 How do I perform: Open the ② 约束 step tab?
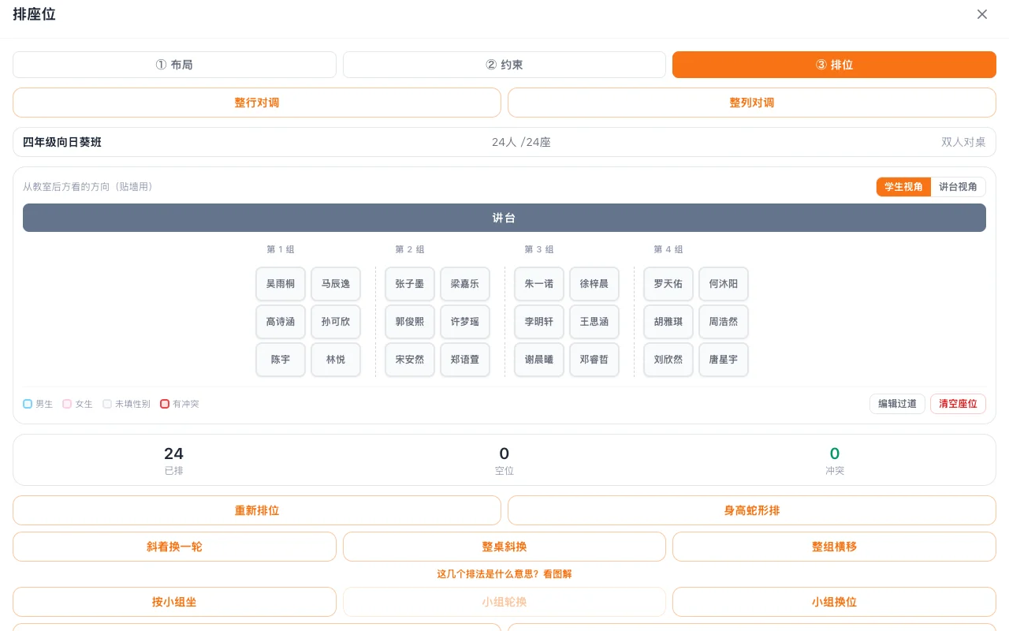[504, 65]
